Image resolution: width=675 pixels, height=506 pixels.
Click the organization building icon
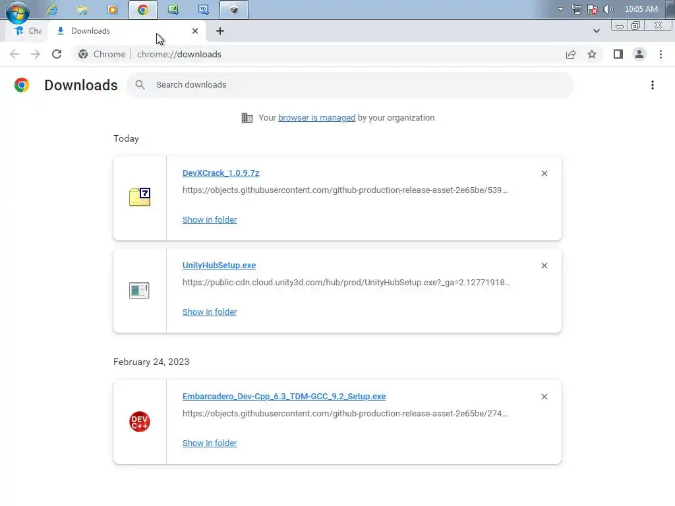247,118
